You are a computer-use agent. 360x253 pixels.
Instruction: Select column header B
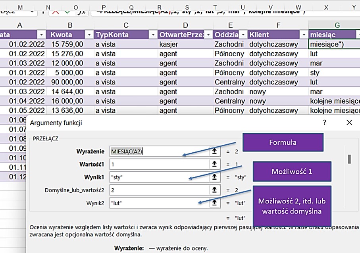(x=70, y=25)
